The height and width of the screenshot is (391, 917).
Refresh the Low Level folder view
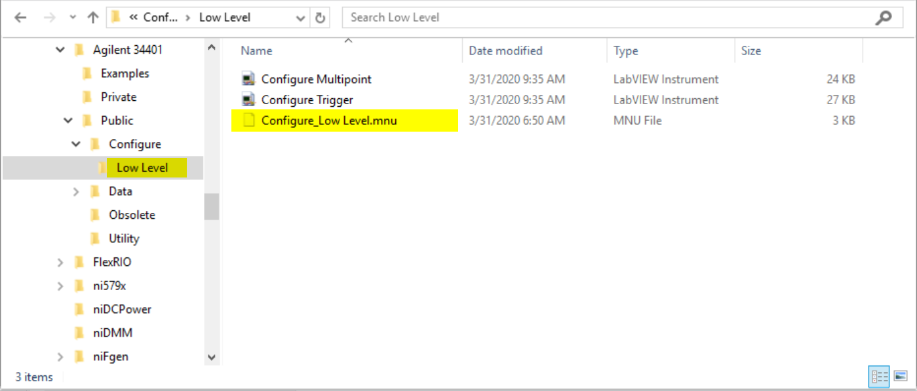(320, 18)
